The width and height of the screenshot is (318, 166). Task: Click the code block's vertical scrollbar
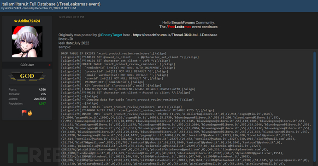(315, 107)
